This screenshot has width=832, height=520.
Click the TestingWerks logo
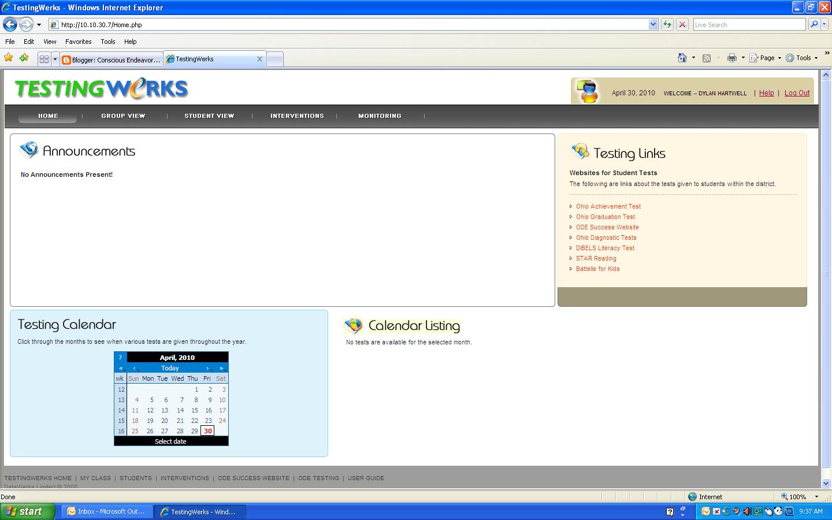point(101,88)
